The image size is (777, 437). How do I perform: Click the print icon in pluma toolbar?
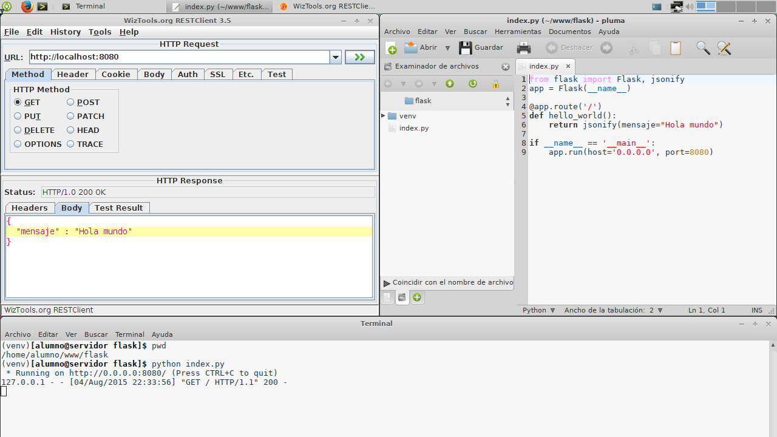click(x=523, y=48)
